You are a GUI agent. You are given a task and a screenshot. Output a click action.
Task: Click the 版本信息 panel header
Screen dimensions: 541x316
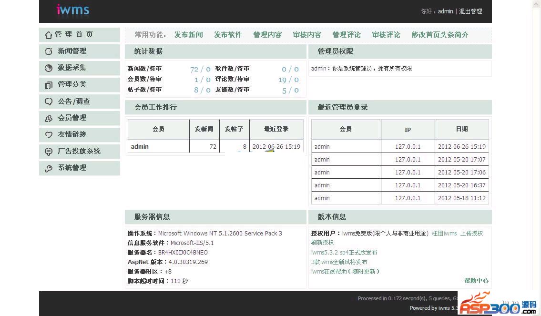pos(400,217)
